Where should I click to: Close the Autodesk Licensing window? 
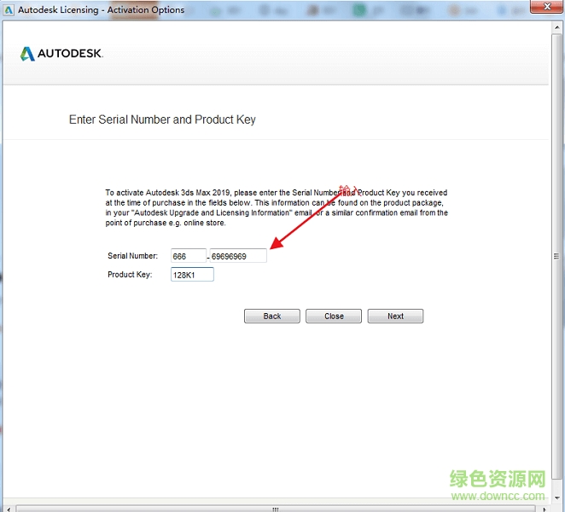(x=546, y=7)
